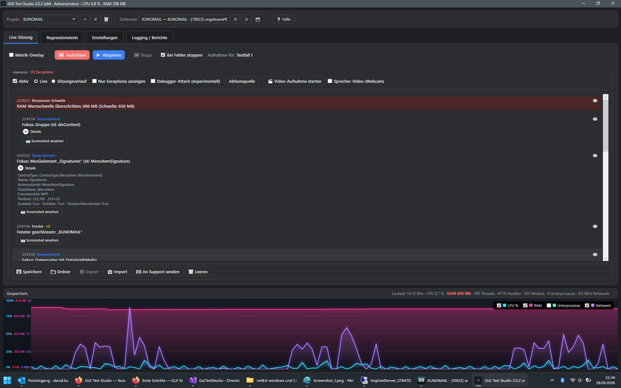Open the Zielfenster combo box
This screenshot has width=621, height=388.
click(185, 19)
